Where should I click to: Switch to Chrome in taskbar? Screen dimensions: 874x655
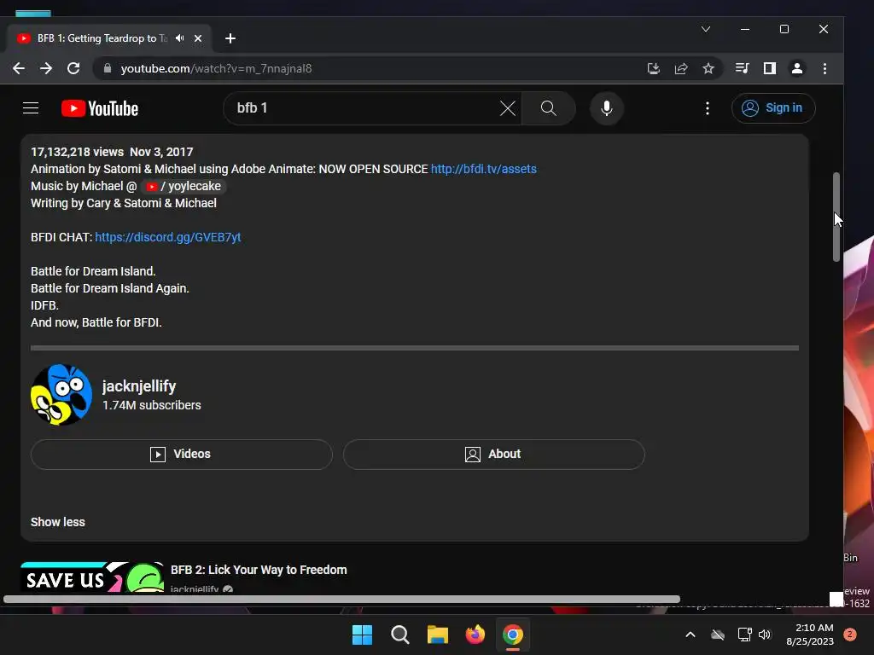[513, 635]
